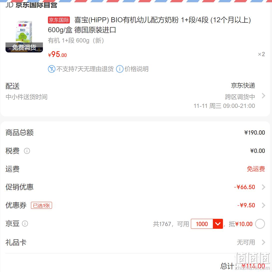272x272 pixels.
Task: Tap the tax fee info icon
Action: coord(27,151)
